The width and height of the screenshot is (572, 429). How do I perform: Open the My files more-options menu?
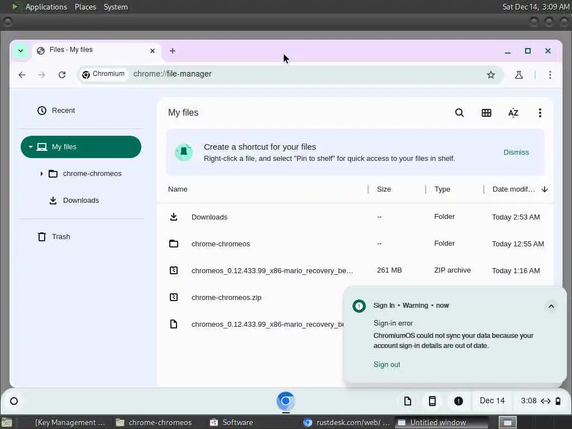click(540, 113)
